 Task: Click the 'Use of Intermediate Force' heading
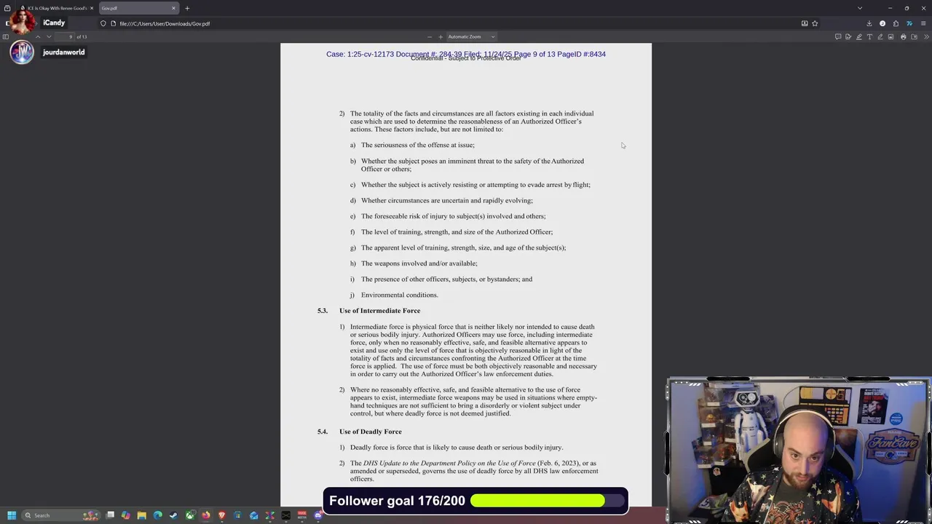pos(379,311)
